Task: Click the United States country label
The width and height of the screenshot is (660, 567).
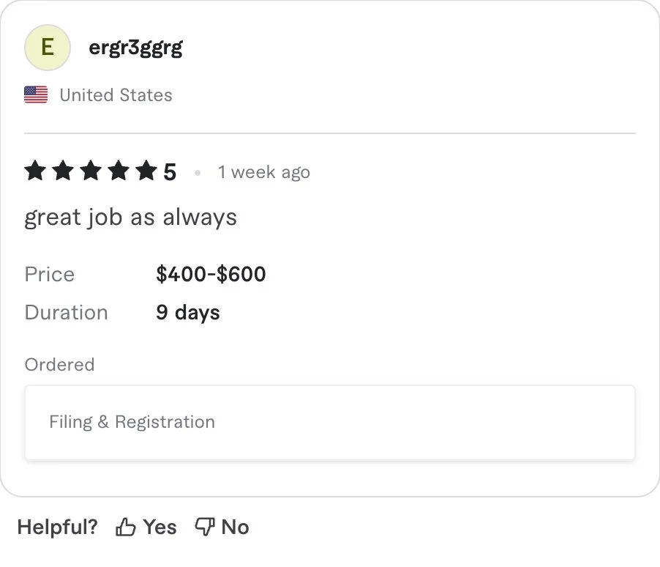Action: (116, 95)
